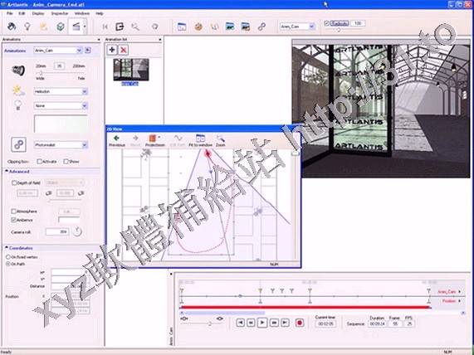This screenshot has height=355, width=474.
Task: Open the Heliodons inspector sun icon
Action: pos(44,27)
